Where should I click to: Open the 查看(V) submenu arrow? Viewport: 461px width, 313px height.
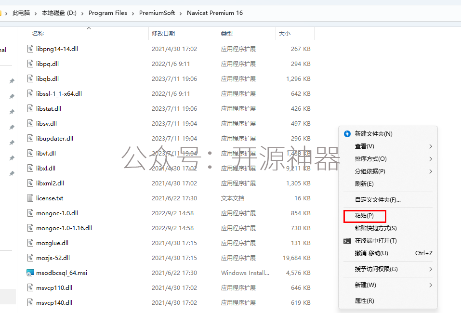431,146
